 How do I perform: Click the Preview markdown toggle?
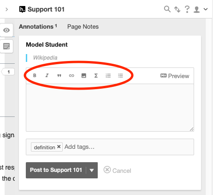175,76
